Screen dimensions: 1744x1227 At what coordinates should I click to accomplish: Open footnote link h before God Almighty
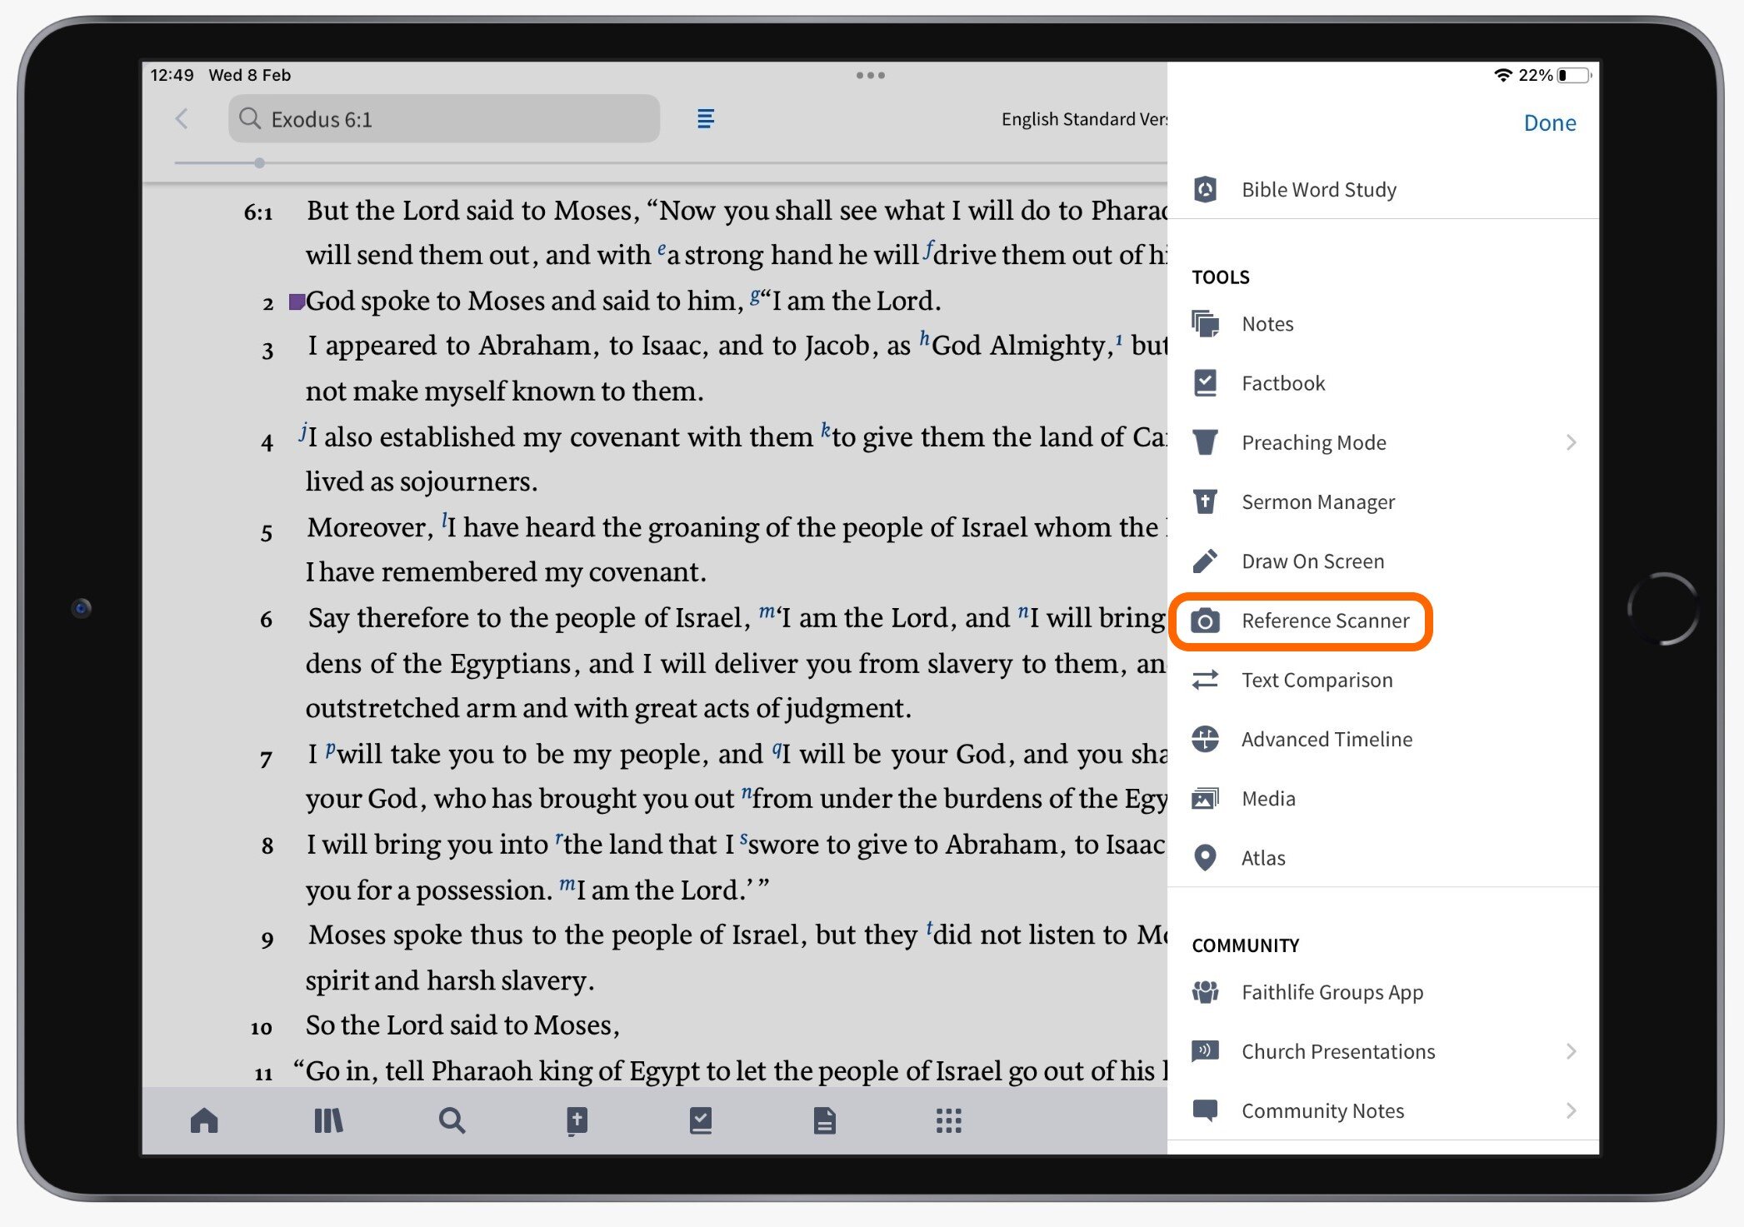(x=924, y=338)
